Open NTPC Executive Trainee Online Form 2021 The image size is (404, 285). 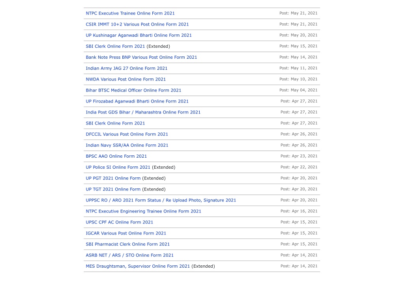[x=130, y=13]
